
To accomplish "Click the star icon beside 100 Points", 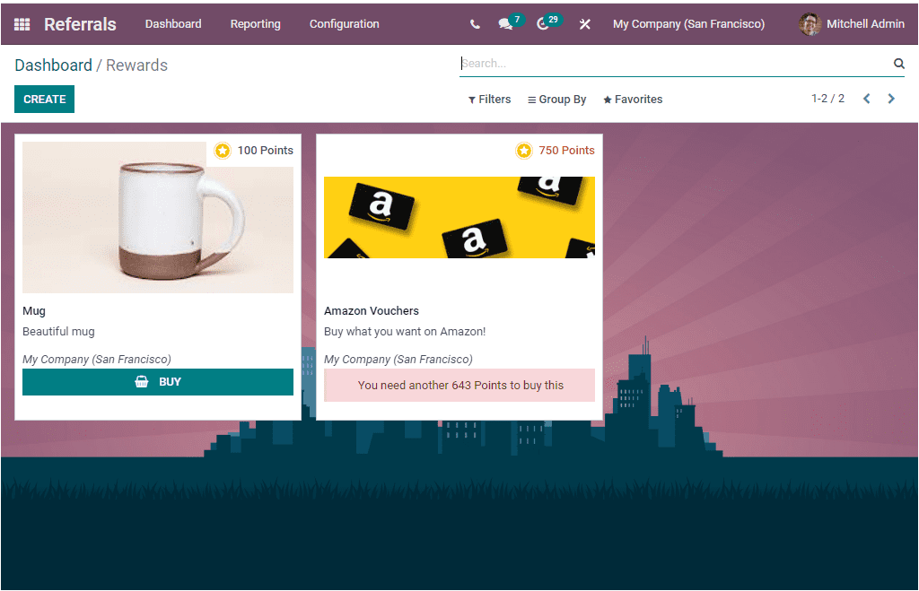I will [223, 151].
